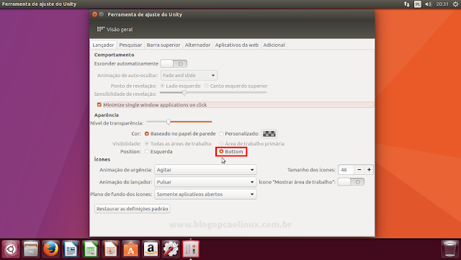Click the Amazon launcher icon
The width and height of the screenshot is (461, 260).
(151, 249)
